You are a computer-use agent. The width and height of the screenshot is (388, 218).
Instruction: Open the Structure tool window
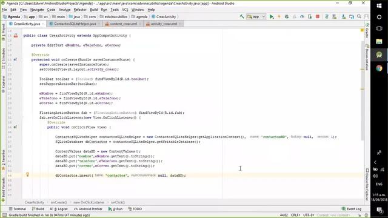[x=4, y=58]
